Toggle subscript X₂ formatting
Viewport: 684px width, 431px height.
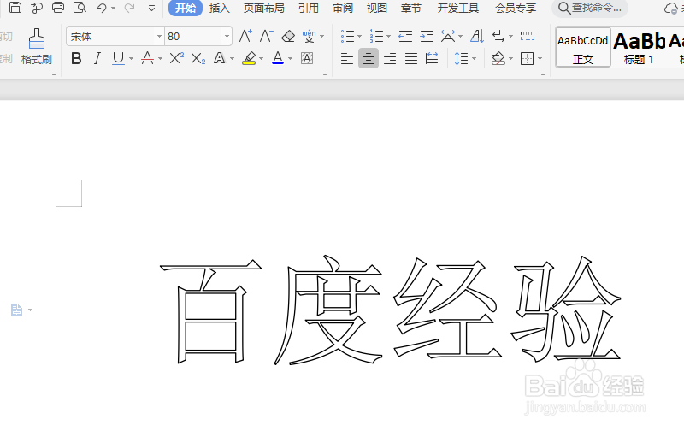198,58
